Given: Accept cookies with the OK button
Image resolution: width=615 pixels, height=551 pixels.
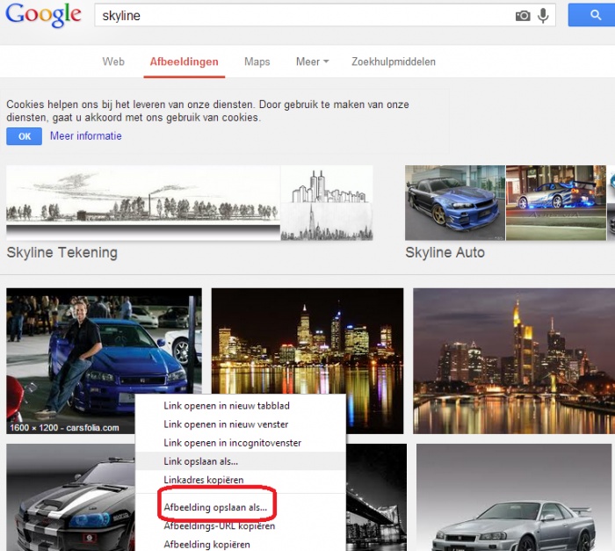Looking at the screenshot, I should [25, 136].
